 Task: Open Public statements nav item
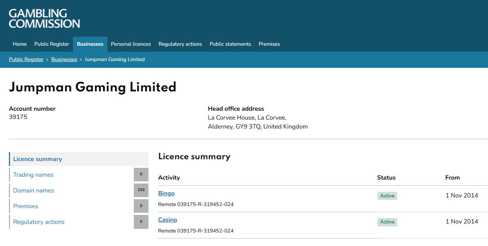pos(230,44)
